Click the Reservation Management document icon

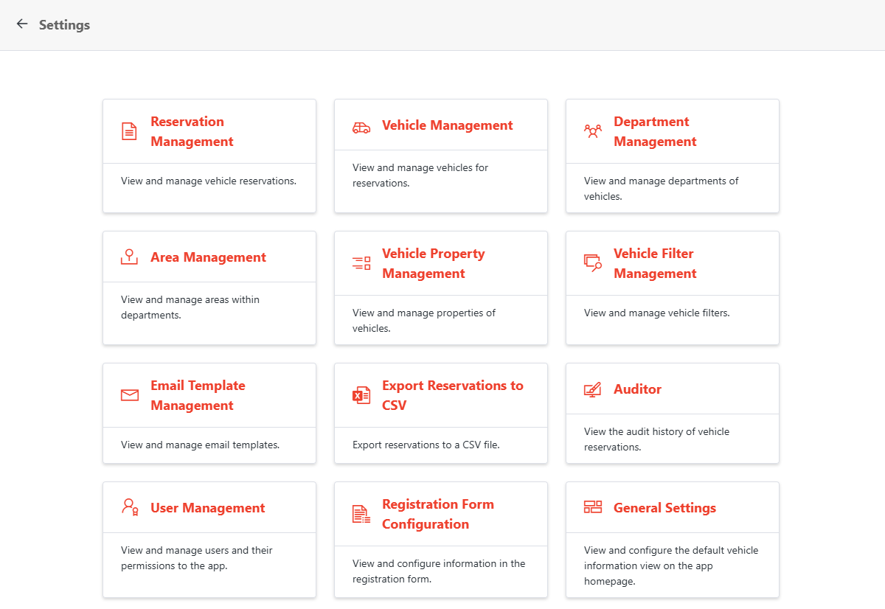[129, 130]
